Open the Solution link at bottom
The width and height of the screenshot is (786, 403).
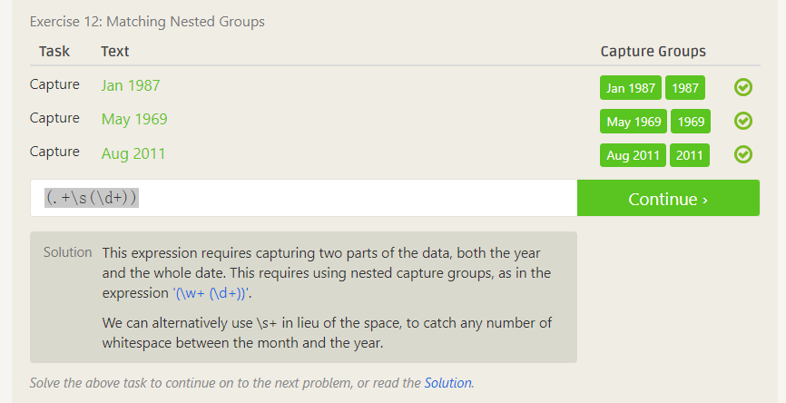coord(447,383)
